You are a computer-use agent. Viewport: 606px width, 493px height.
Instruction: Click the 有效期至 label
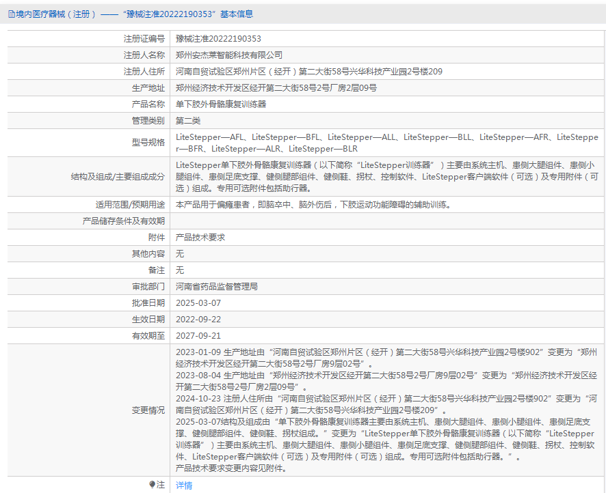[x=148, y=336]
